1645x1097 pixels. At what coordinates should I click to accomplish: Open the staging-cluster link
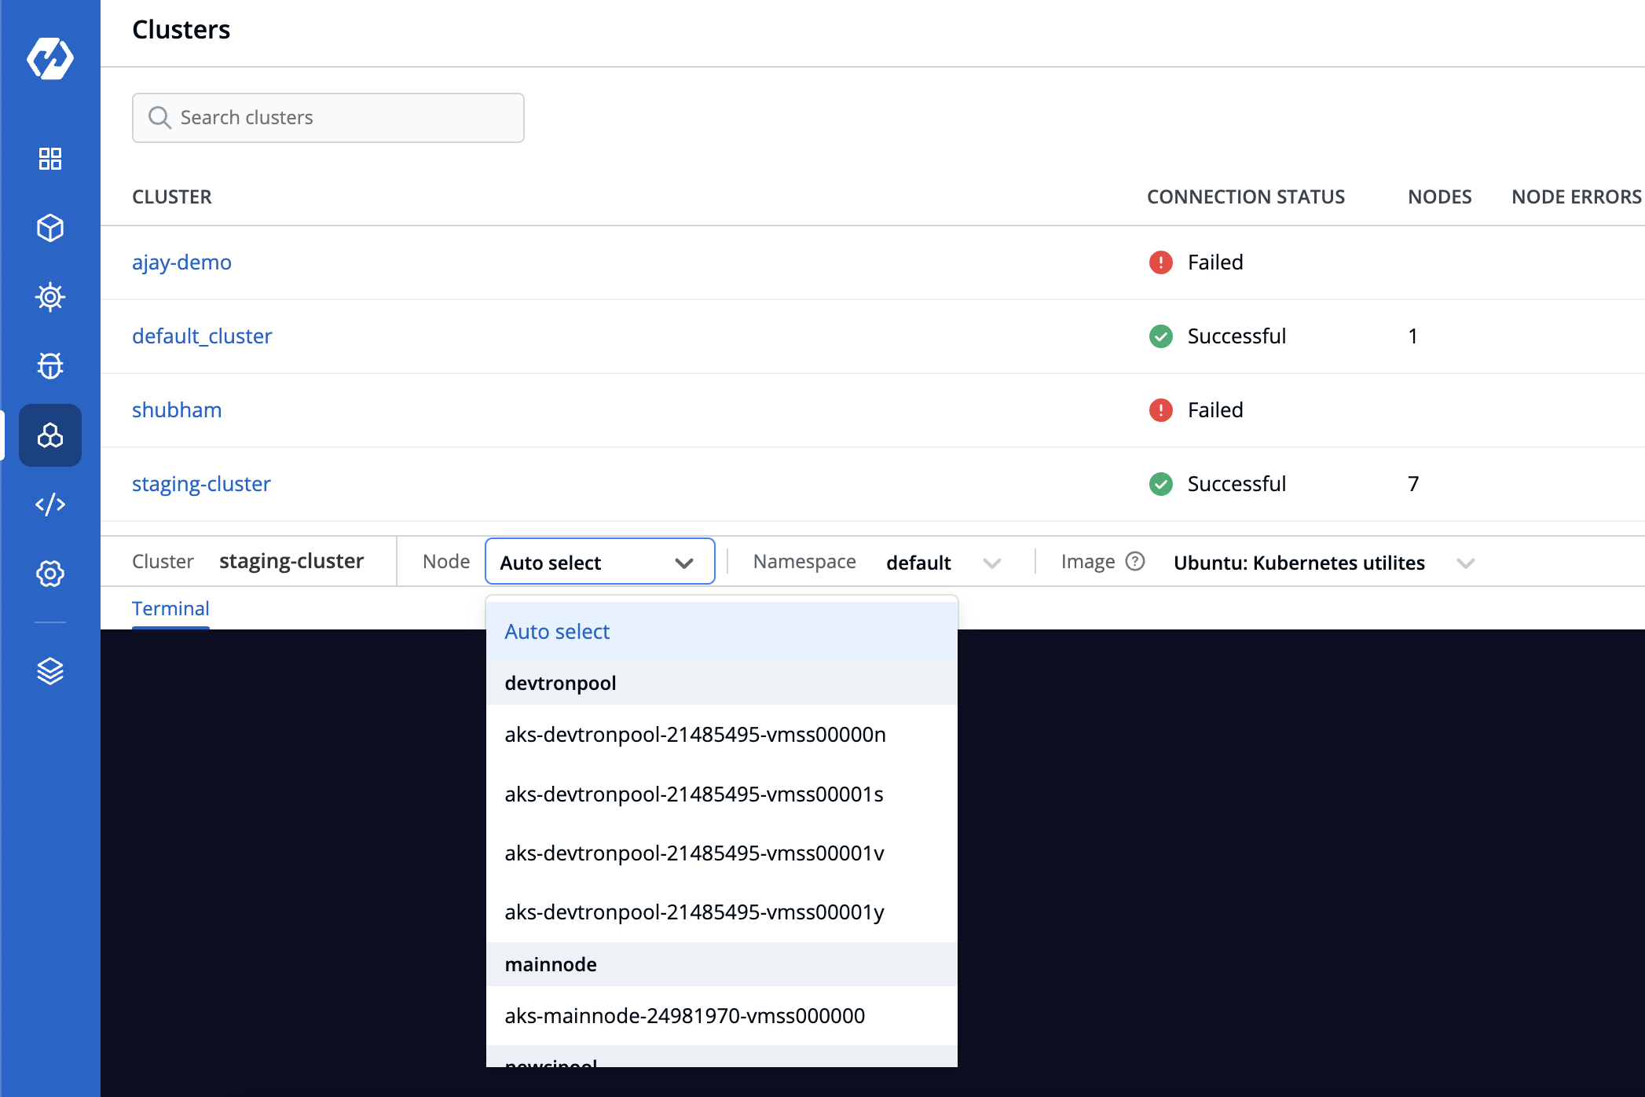(x=201, y=484)
